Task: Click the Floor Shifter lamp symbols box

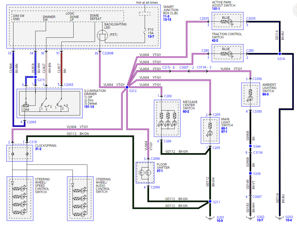Action: 145,173
